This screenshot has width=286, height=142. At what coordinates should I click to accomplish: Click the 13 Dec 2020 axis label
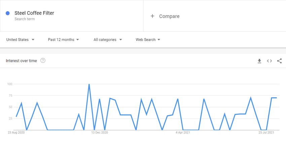tap(100, 133)
